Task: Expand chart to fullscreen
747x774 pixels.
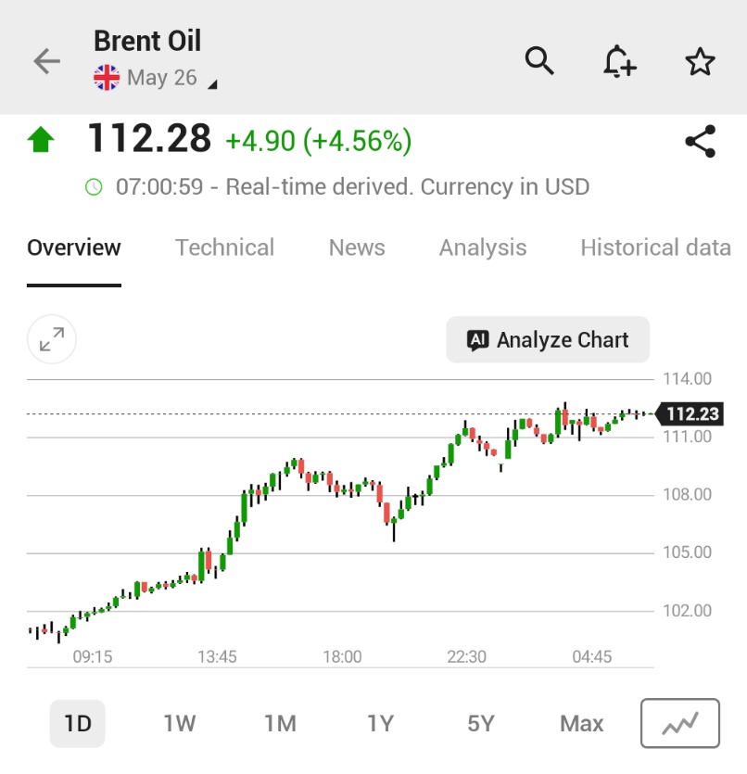Action: pyautogui.click(x=52, y=339)
